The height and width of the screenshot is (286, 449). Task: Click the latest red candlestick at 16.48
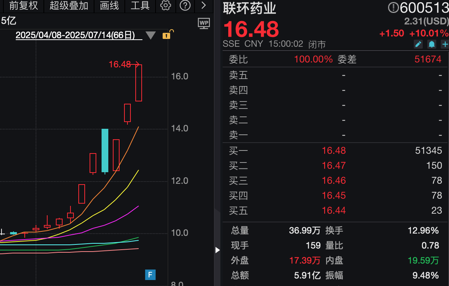point(139,83)
